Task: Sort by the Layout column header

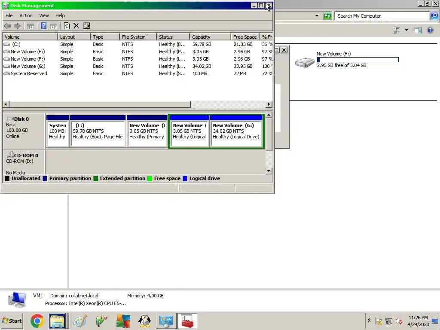Action: (74, 37)
